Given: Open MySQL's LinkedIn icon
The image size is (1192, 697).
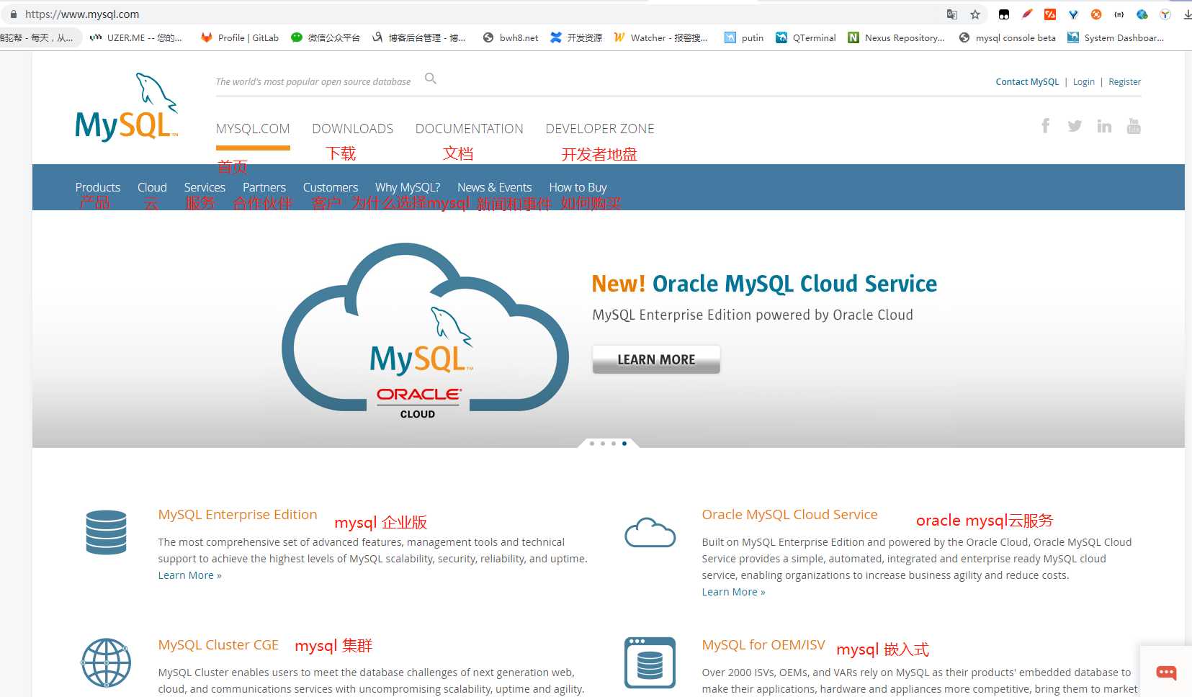Looking at the screenshot, I should click(x=1104, y=126).
